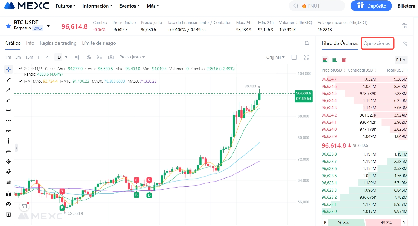The width and height of the screenshot is (418, 226).
Task: Select the Fibonacci levels drawing tool
Action: [8, 182]
